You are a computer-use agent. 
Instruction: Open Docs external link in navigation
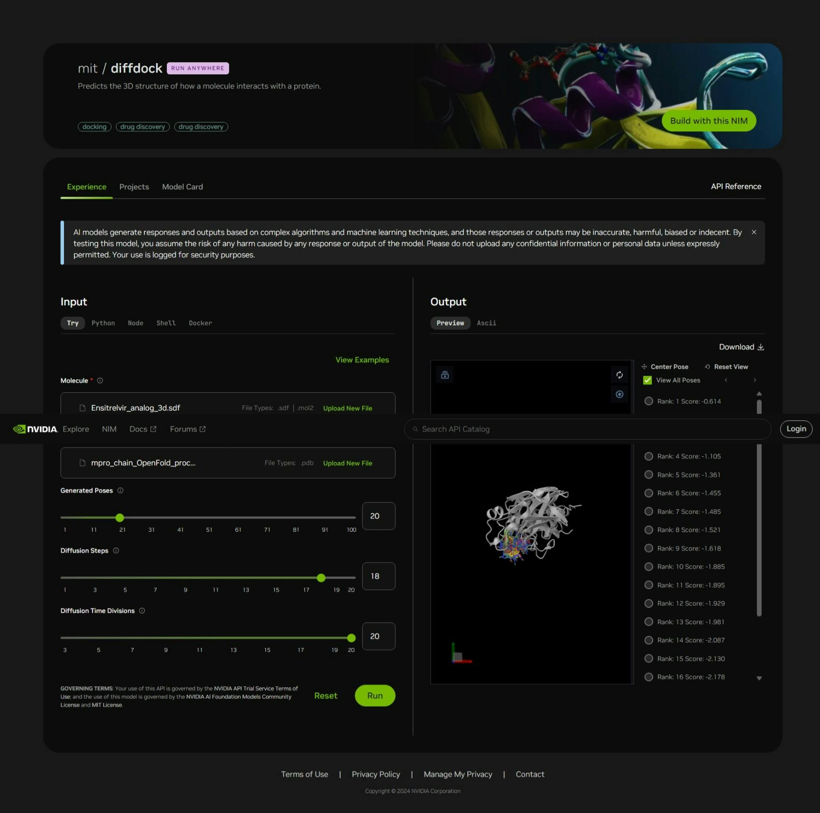143,429
